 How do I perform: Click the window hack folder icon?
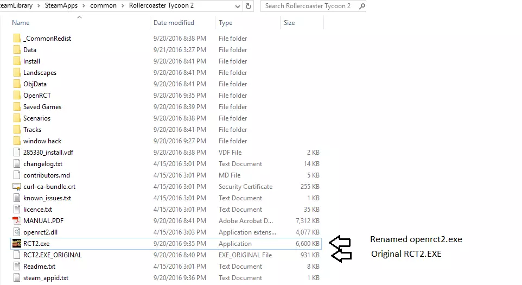tap(17, 141)
